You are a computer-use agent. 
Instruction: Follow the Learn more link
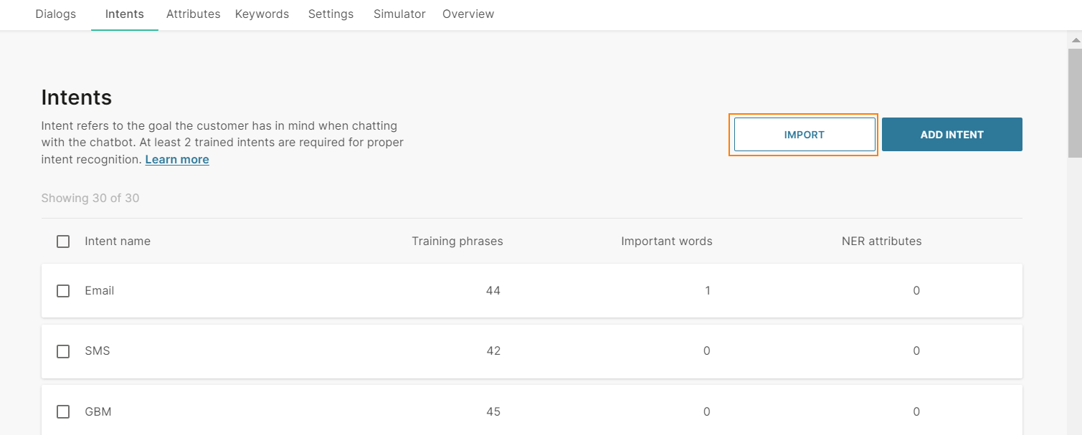177,160
